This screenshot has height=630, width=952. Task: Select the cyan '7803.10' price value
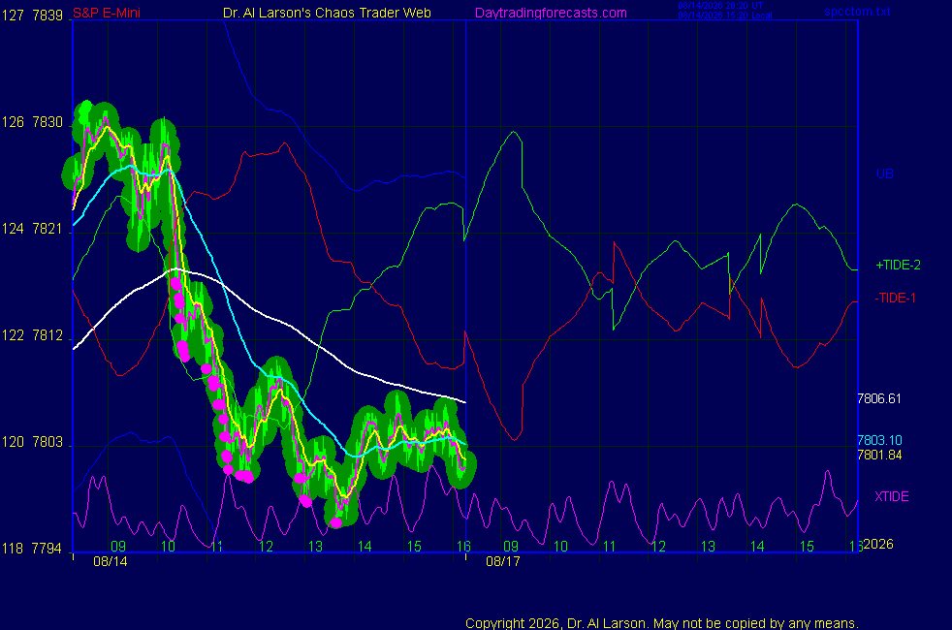[879, 440]
